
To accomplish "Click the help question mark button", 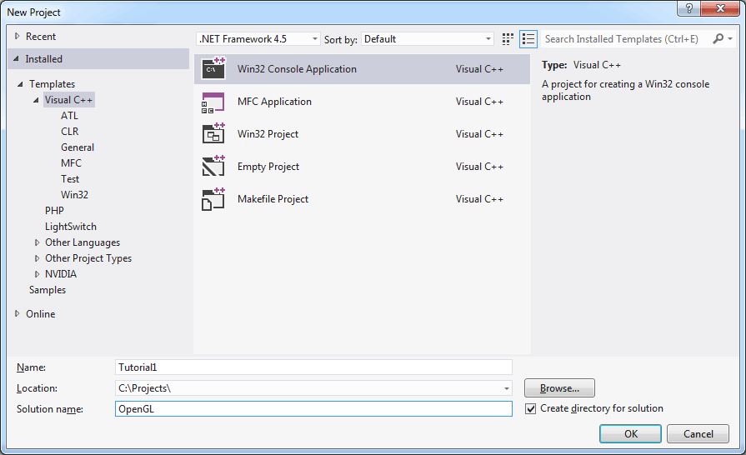I will [688, 8].
